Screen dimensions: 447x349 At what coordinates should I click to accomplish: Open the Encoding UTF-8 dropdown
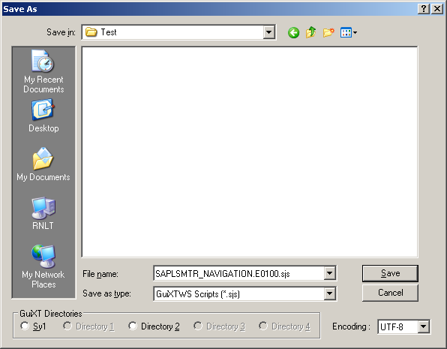[424, 326]
